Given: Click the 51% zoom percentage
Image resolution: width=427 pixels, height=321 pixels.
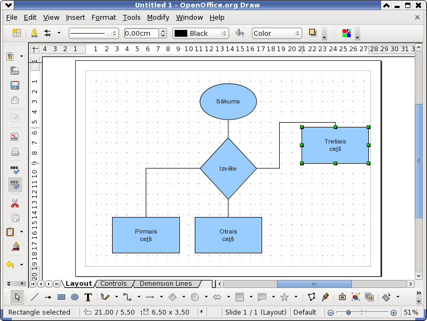Looking at the screenshot, I should click(x=411, y=312).
